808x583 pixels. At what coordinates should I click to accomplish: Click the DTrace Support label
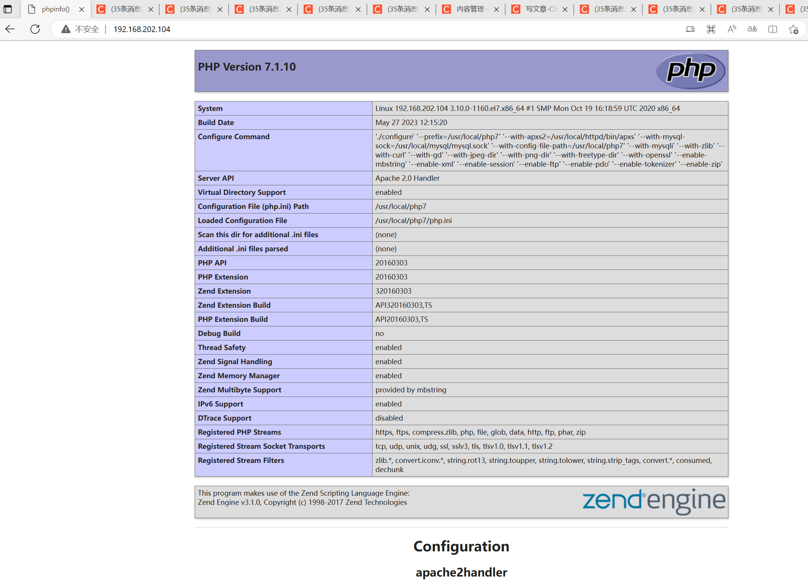pos(225,418)
